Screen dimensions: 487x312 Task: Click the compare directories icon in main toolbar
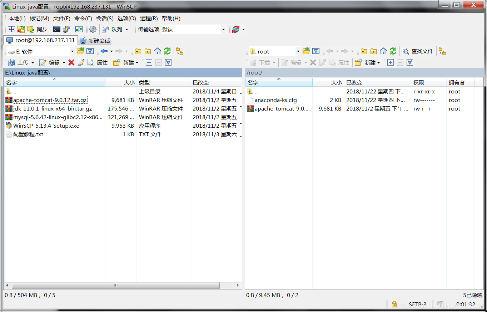(12, 30)
